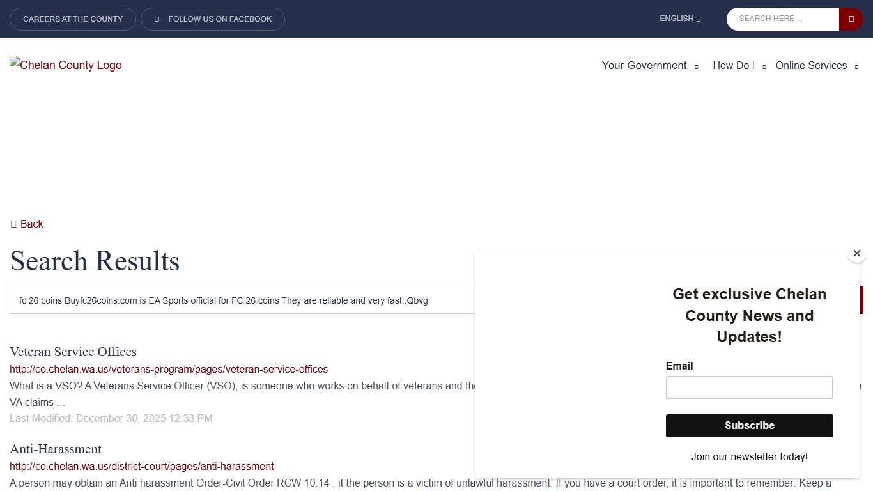Open the English language dropdown
The width and height of the screenshot is (873, 491).
(x=680, y=19)
